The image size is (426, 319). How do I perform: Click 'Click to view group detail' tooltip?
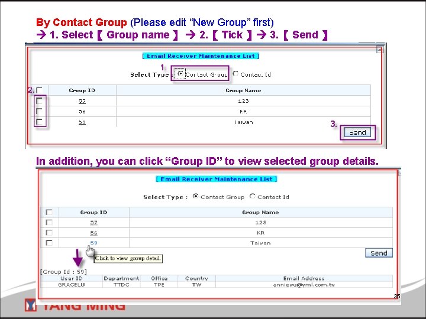point(128,258)
